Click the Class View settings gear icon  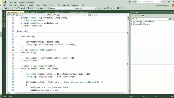click(143, 16)
